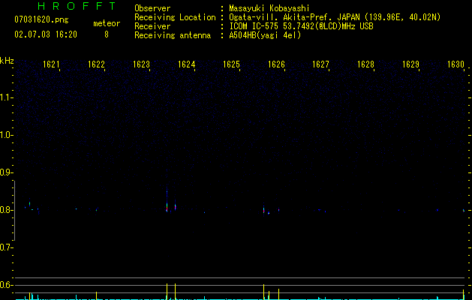The height and width of the screenshot is (300, 472).
Task: Click the date stamp 02.07.03 16:20
Action: pyautogui.click(x=46, y=34)
